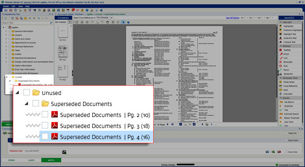Open the View menu
305x167 pixels.
(21, 6)
